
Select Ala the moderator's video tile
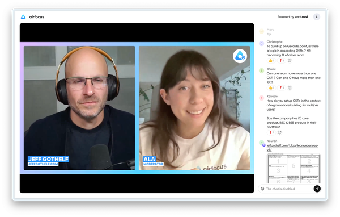click(194, 108)
